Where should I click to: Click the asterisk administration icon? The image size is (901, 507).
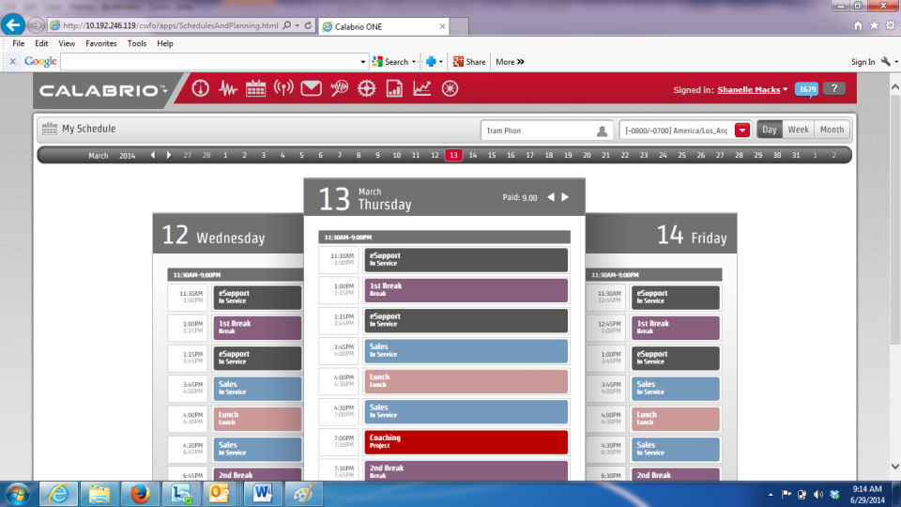coord(450,88)
